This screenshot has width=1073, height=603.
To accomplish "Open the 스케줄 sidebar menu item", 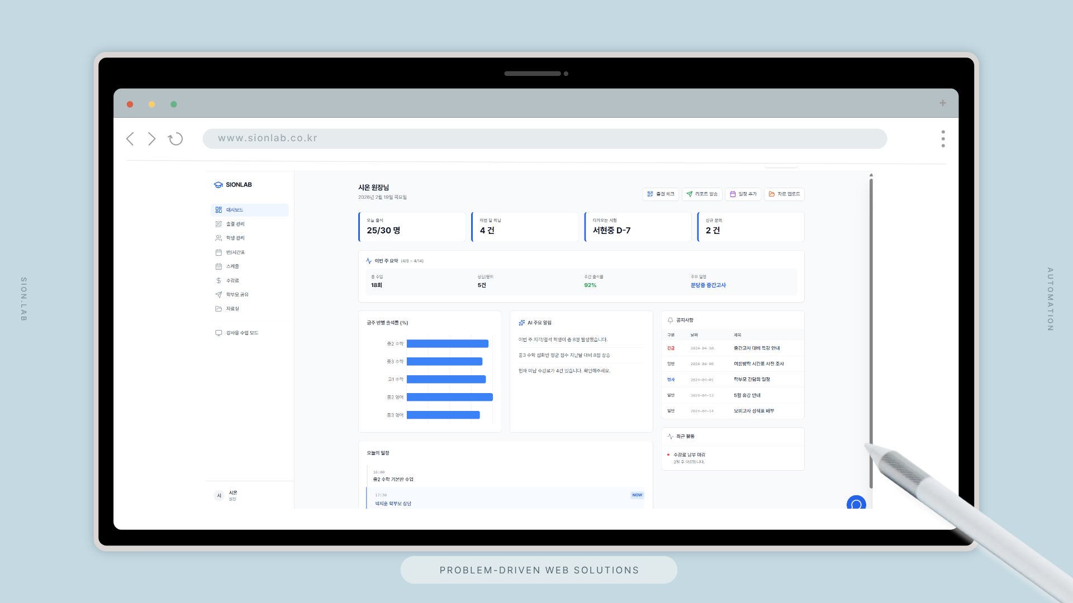I will [232, 266].
